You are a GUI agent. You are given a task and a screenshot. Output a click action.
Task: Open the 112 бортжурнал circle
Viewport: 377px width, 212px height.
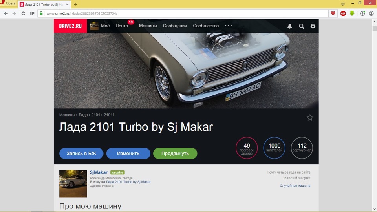coord(302,148)
